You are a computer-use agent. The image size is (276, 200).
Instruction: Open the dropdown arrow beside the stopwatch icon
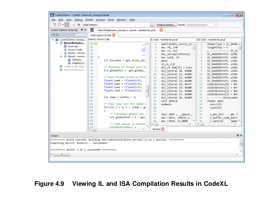click(63, 25)
